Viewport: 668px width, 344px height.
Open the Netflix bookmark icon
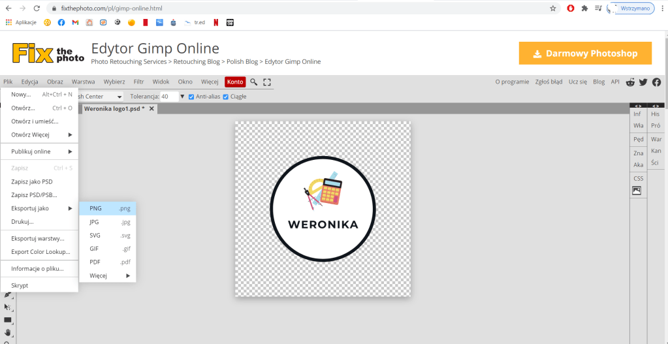point(215,22)
